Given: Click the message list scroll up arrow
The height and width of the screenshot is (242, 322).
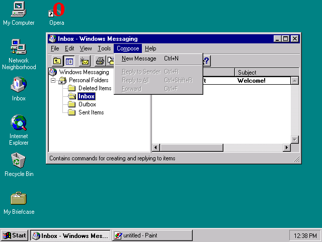Looking at the screenshot, I should tap(295, 81).
